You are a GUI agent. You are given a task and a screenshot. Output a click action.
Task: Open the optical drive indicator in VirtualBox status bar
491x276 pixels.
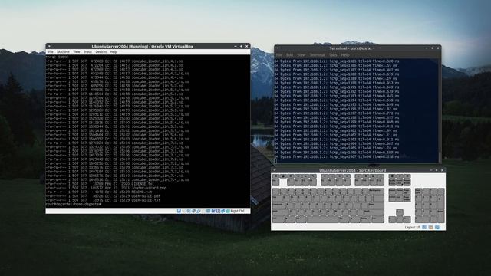click(183, 211)
